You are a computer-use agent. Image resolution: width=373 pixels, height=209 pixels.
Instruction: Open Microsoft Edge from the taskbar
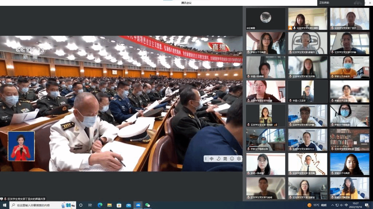[100, 205]
